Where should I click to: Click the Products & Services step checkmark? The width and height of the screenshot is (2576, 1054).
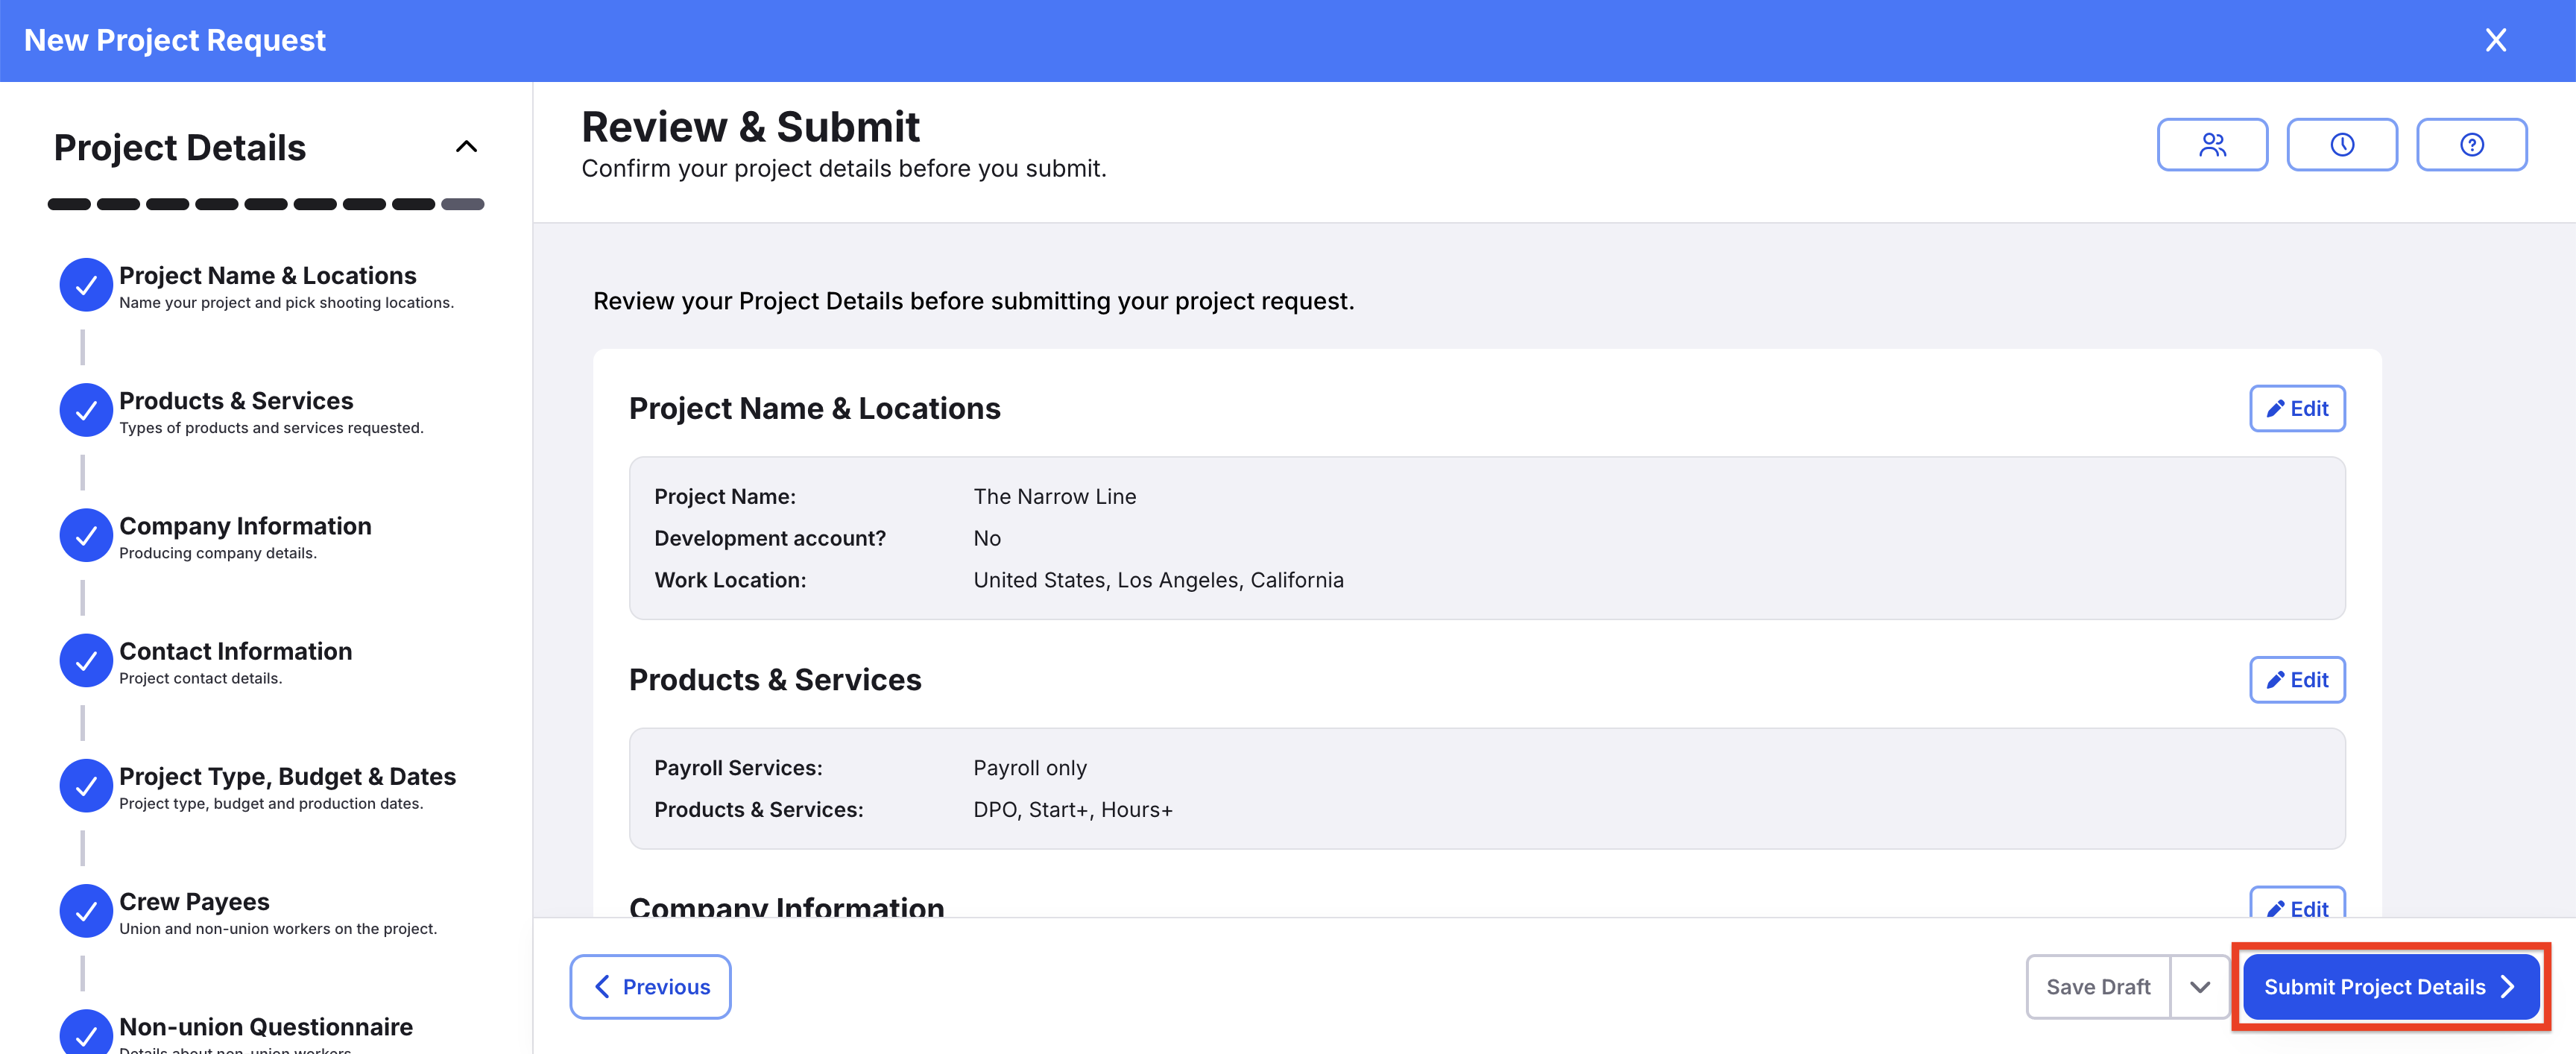pos(86,410)
